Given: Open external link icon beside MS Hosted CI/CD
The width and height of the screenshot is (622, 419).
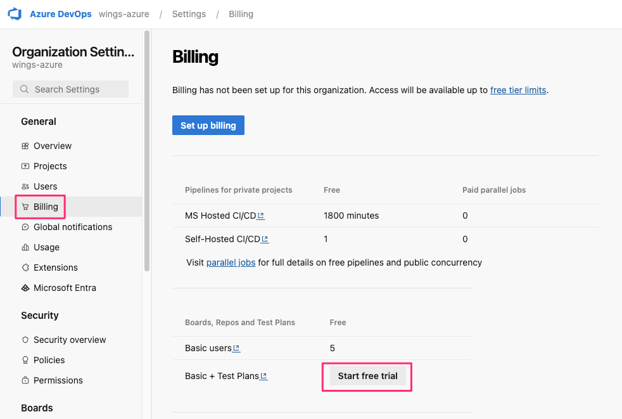Looking at the screenshot, I should click(261, 216).
